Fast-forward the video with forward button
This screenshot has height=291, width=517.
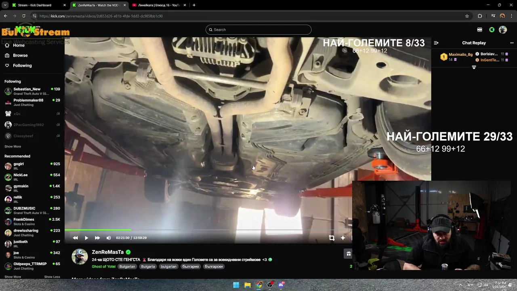pos(97,238)
